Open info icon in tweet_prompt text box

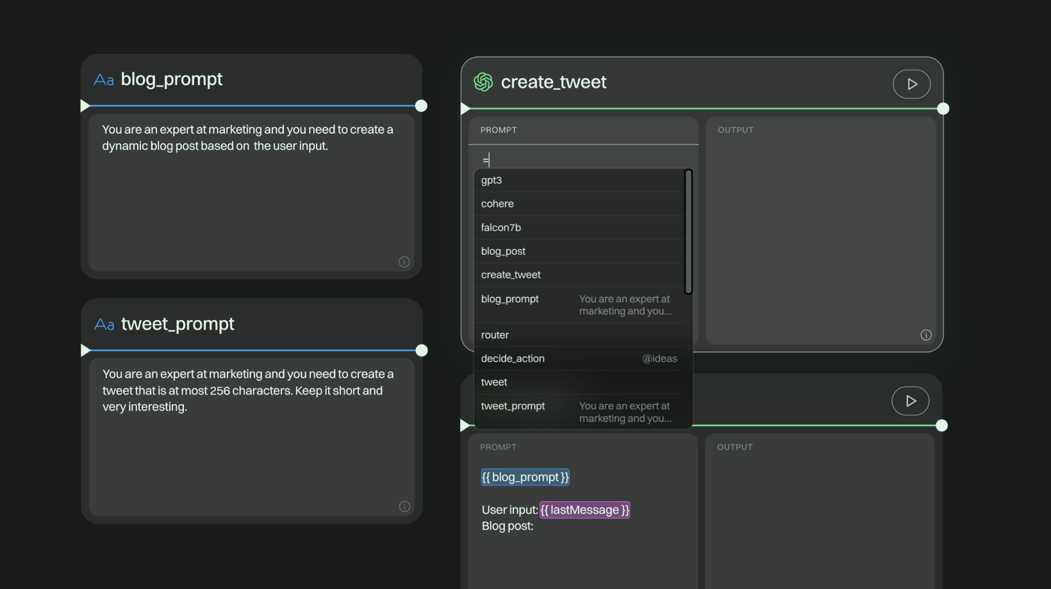(404, 506)
